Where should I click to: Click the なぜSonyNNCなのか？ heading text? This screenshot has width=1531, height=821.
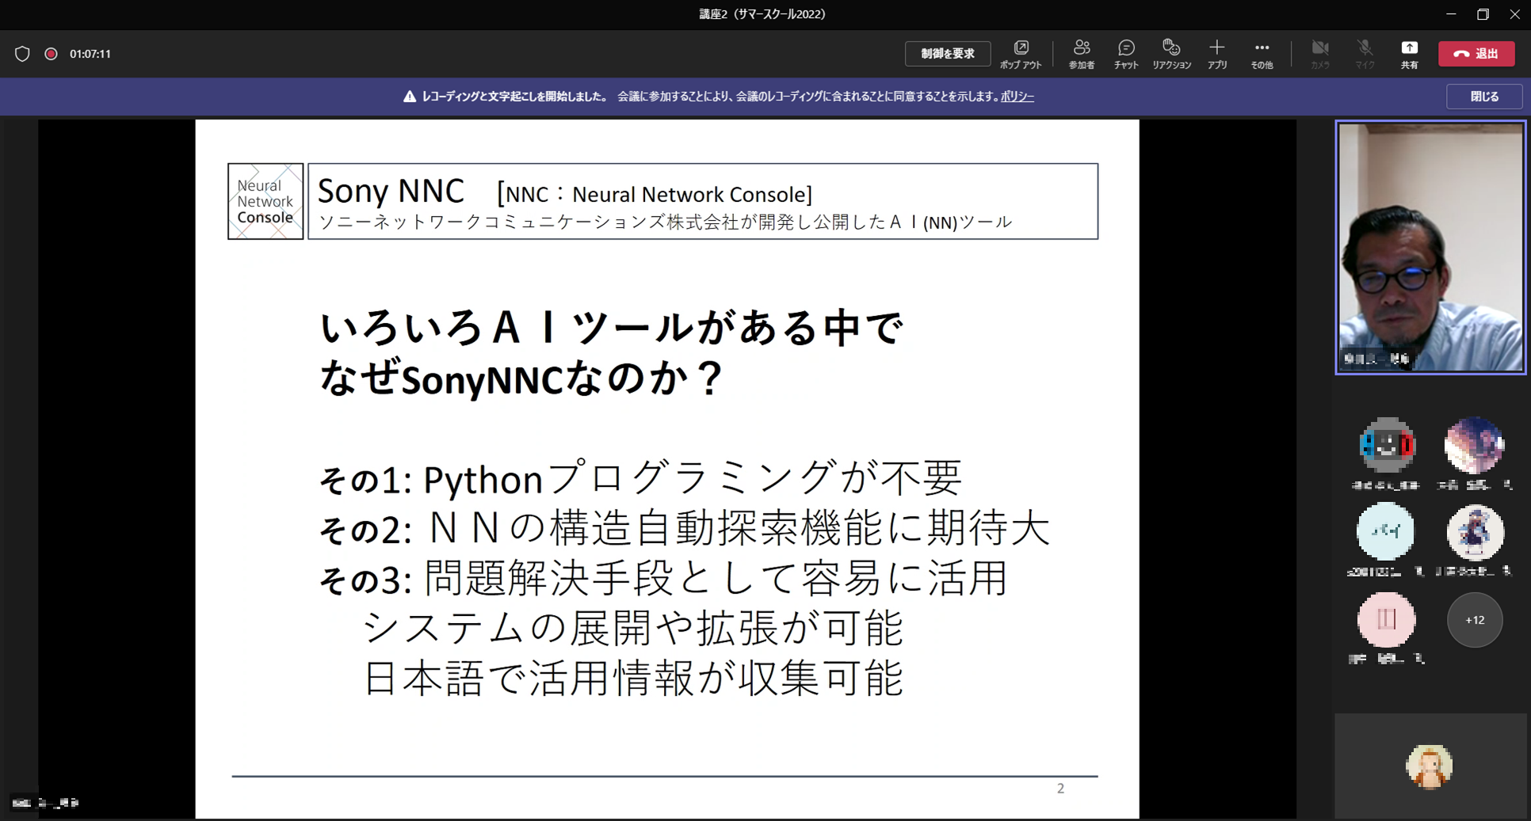click(521, 378)
